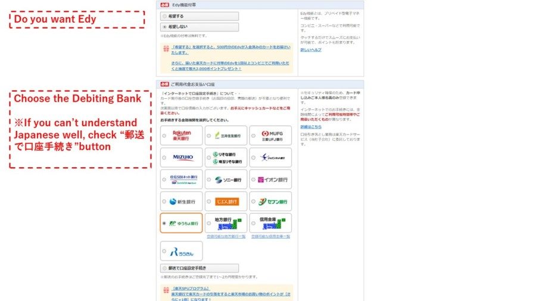The width and height of the screenshot is (536, 301).
Task: Open the '詳しいヘルプ' Edy help link
Action: pyautogui.click(x=310, y=50)
